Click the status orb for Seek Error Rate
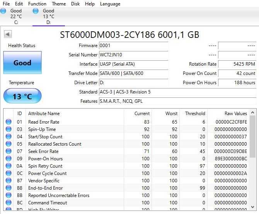Image resolution: width=259 pixels, height=214 pixels. [9, 151]
